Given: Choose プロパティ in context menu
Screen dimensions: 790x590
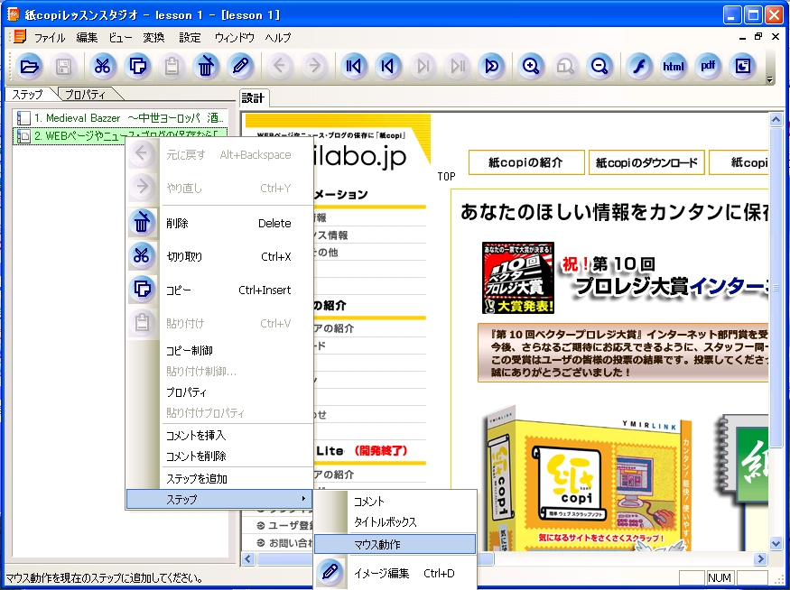Looking at the screenshot, I should 219,392.
